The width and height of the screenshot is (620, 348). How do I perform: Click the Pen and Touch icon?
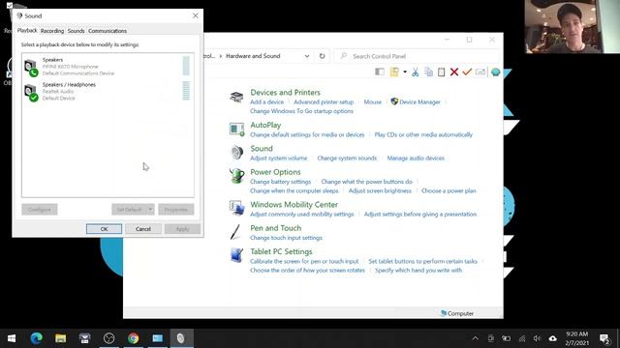[235, 232]
